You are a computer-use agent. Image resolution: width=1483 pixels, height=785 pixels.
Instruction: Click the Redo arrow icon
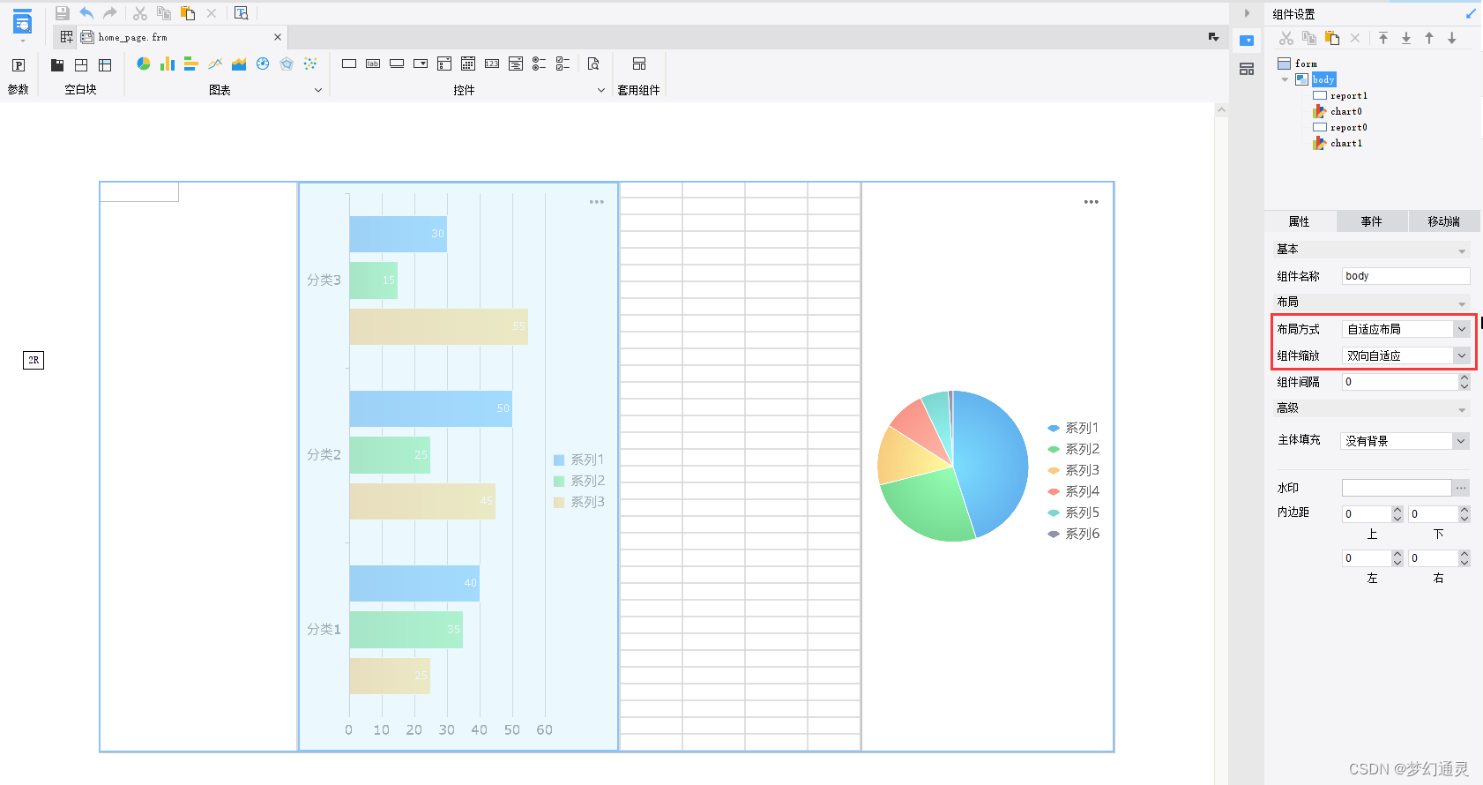[110, 13]
